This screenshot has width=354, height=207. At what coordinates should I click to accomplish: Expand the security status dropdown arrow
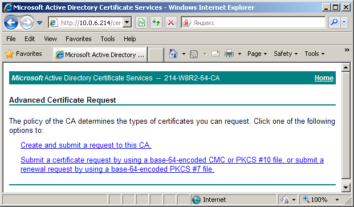294,200
